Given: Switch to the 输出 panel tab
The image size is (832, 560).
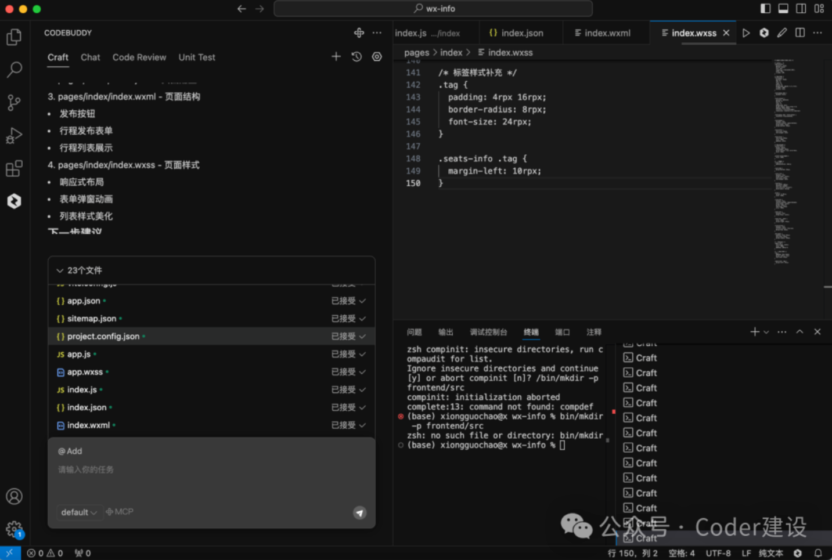Looking at the screenshot, I should point(445,332).
